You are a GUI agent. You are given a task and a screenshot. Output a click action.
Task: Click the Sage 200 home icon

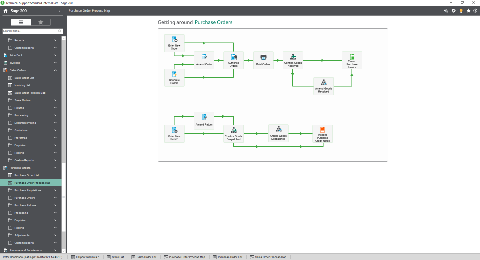(x=5, y=11)
